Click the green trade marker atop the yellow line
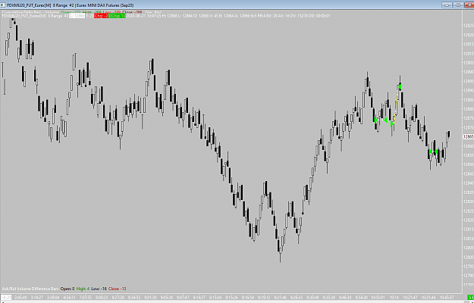Viewport: 474px width, 303px height. pos(400,87)
